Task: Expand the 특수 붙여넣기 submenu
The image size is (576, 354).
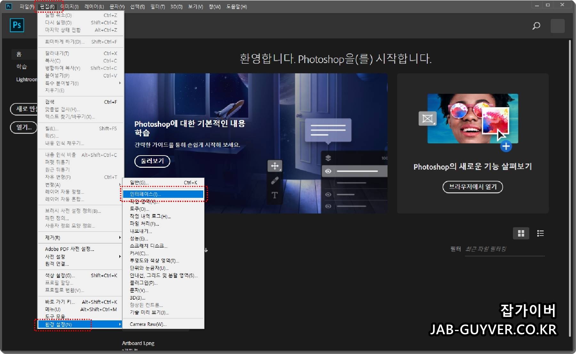Action: 80,83
